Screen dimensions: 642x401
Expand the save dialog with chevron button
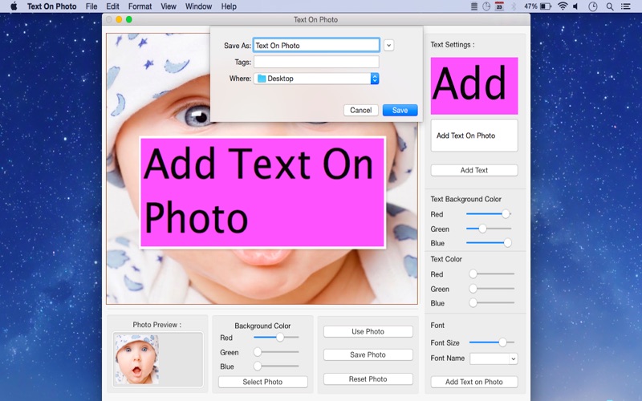click(389, 46)
